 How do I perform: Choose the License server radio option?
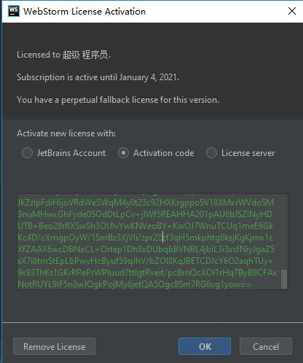pos(211,153)
